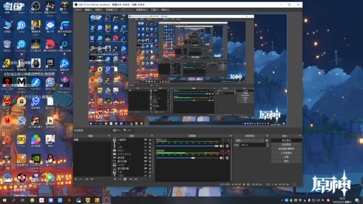This screenshot has width=363, height=204.
Task: Click the 开始录制 start recording button
Action: pyautogui.click(x=286, y=145)
